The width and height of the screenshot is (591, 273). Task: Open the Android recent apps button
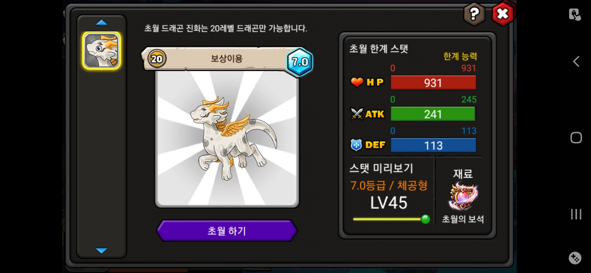[x=576, y=214]
